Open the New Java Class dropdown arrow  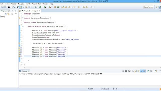(x=60, y=7)
